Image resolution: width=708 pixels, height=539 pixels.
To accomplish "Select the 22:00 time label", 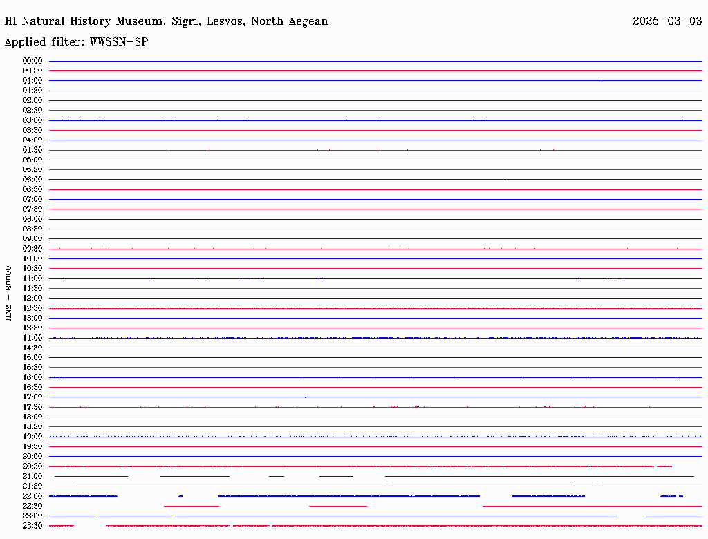I will click(x=32, y=496).
